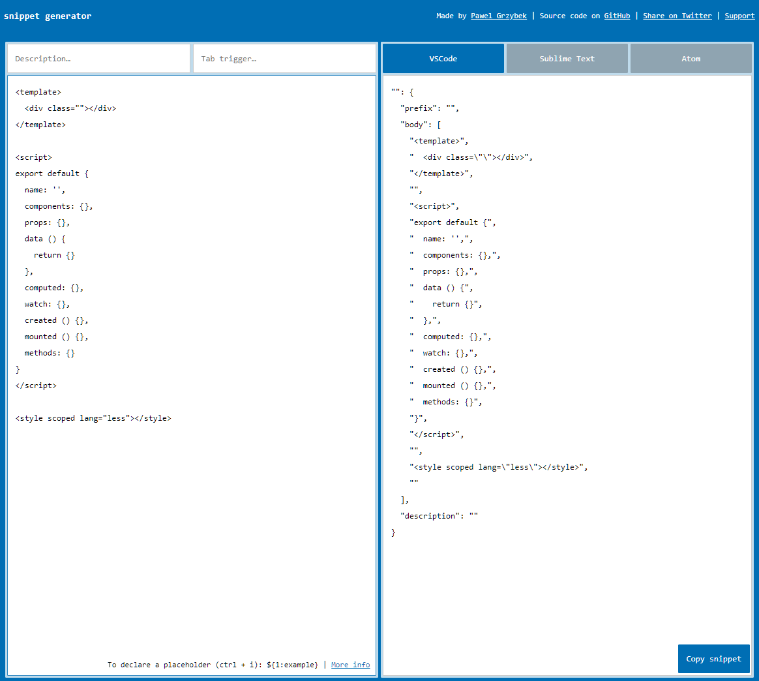Open the Pawel Grzybek link
This screenshot has height=681, width=759.
pos(499,16)
